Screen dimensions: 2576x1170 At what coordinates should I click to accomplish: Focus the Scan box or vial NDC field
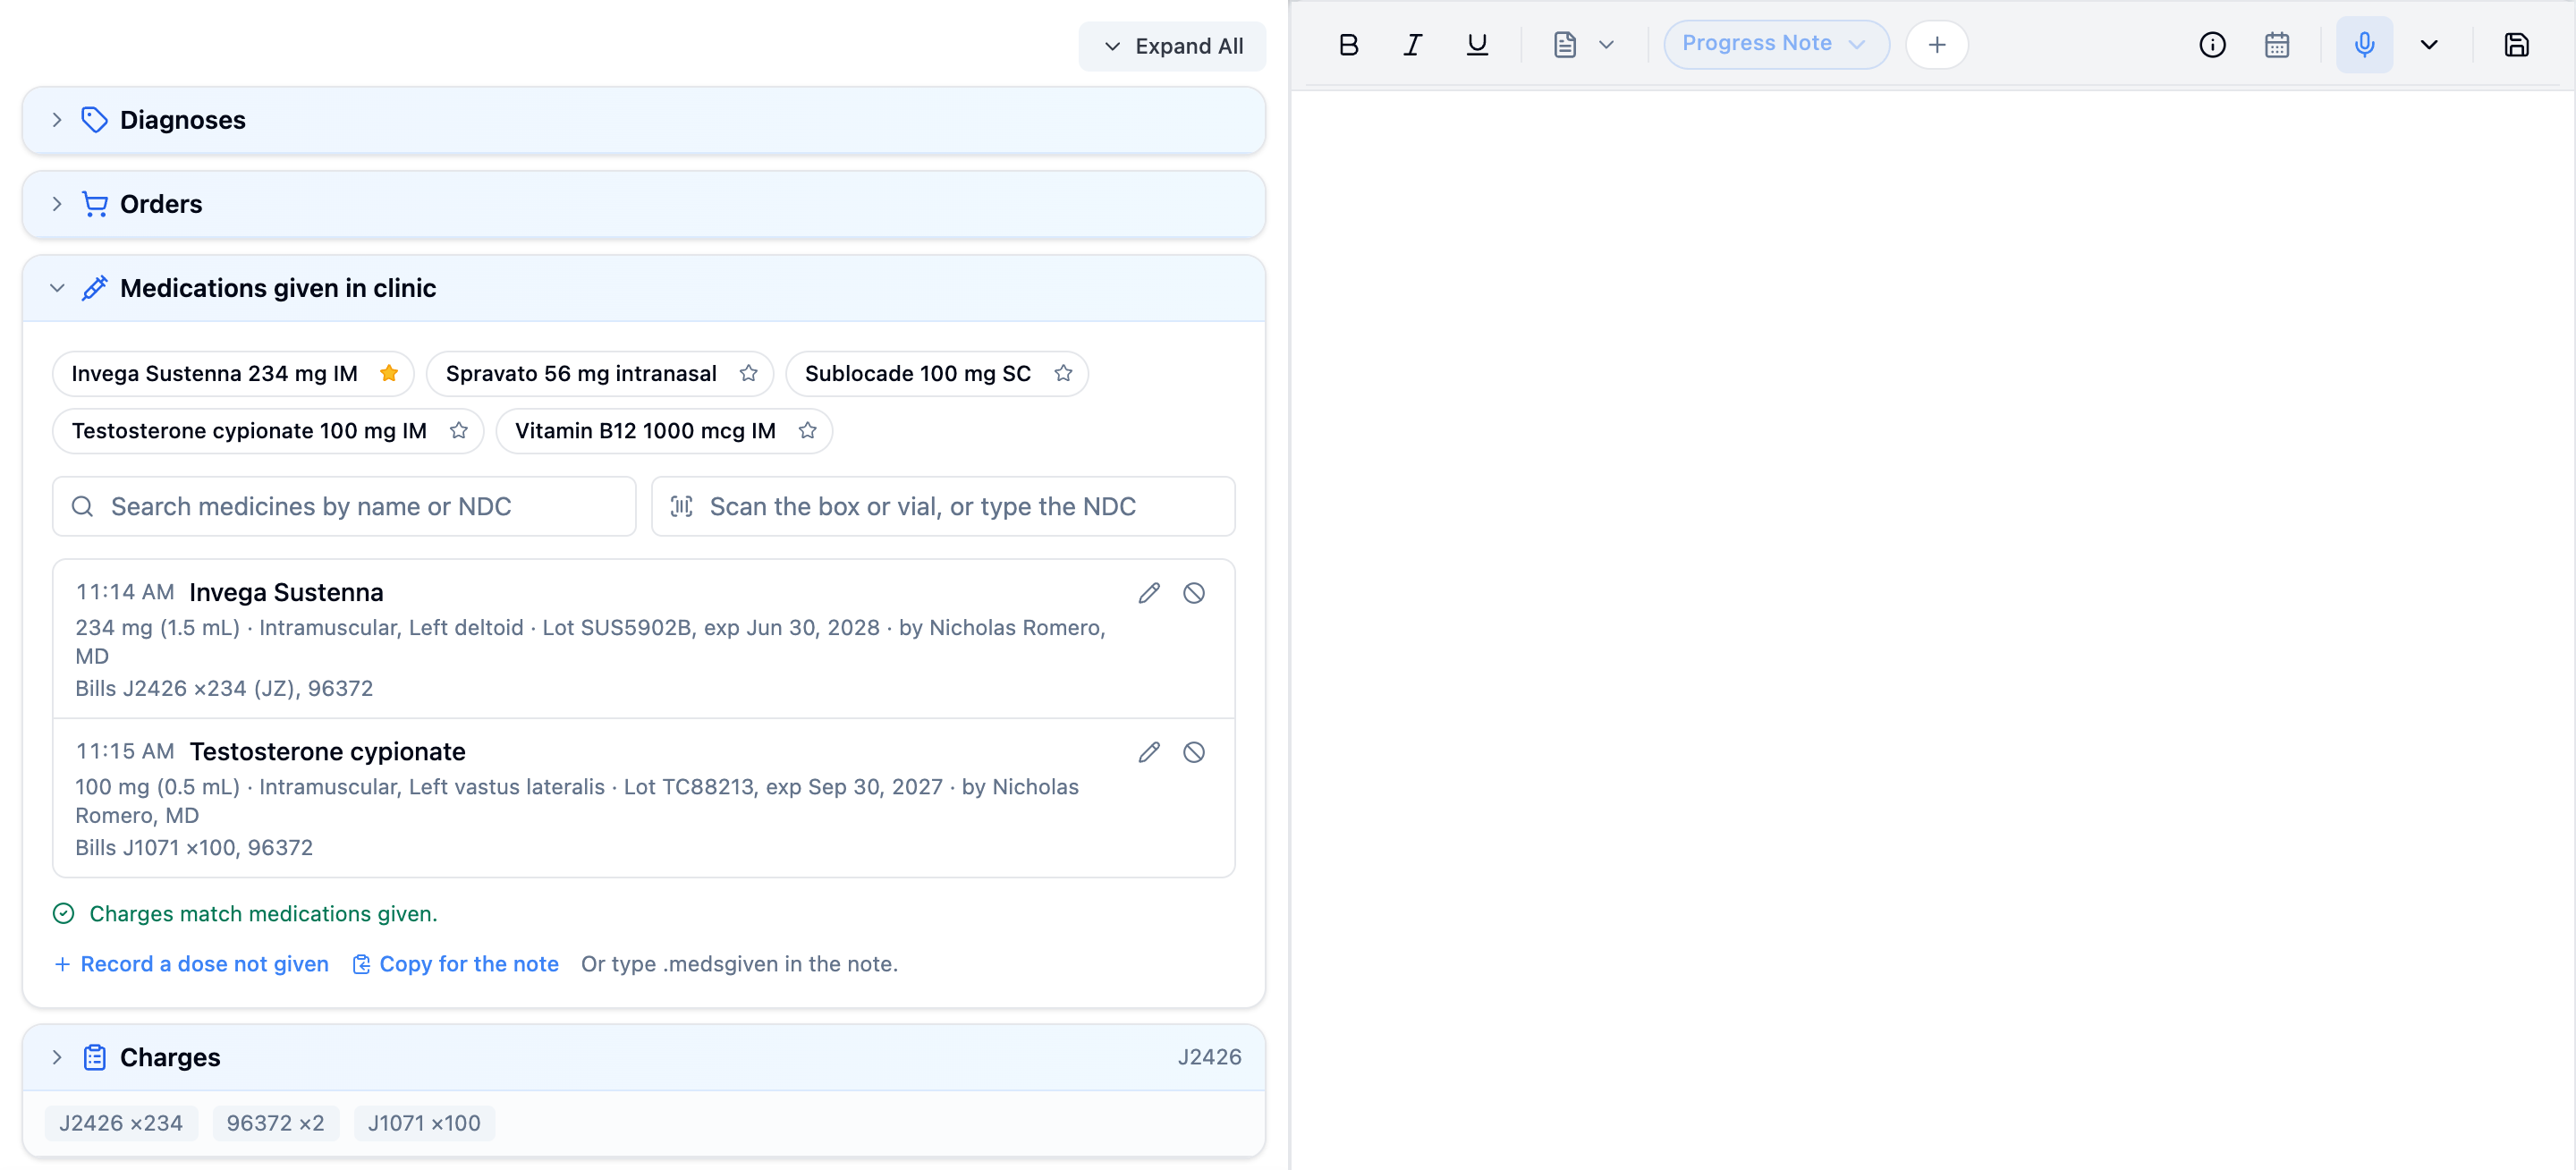(943, 506)
